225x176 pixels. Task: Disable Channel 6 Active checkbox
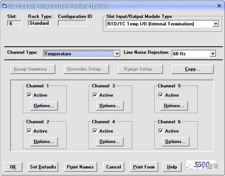tap(161, 131)
